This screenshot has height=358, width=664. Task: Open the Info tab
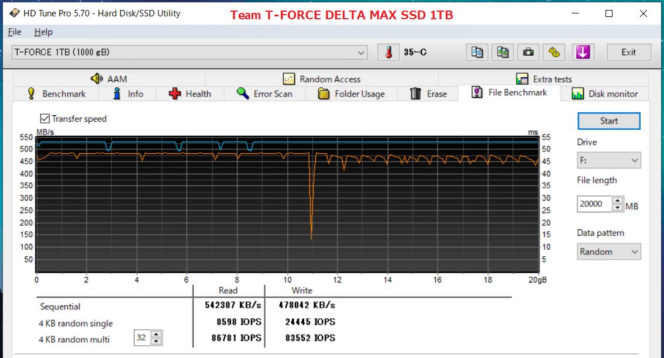click(128, 94)
